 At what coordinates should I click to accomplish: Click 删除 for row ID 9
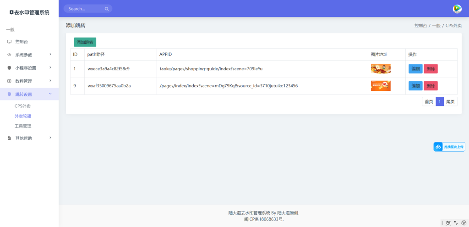coord(431,86)
